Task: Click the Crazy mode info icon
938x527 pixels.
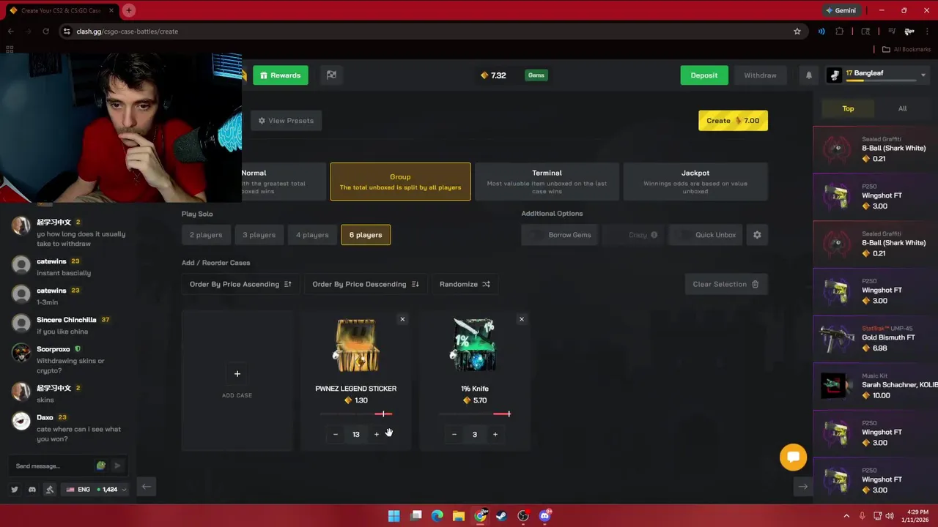Action: click(x=654, y=235)
